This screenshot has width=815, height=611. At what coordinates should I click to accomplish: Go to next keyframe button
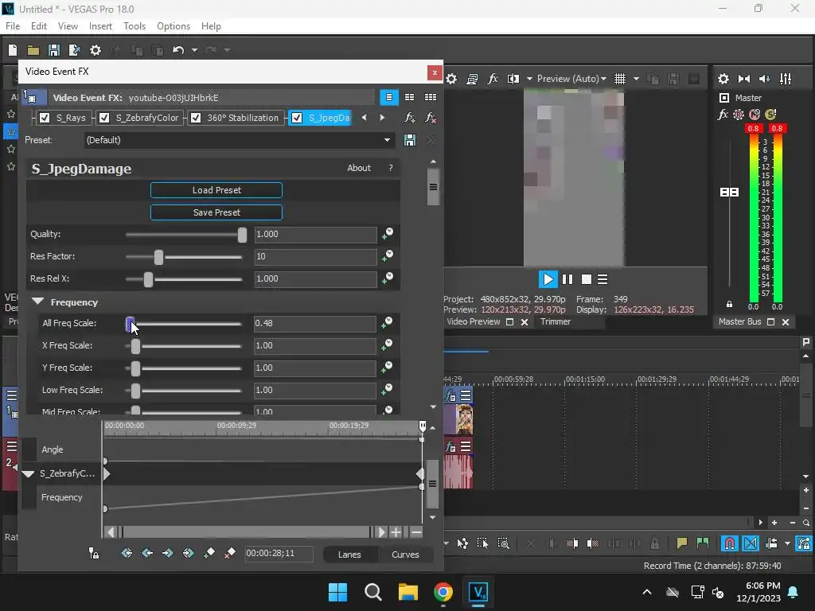167,554
